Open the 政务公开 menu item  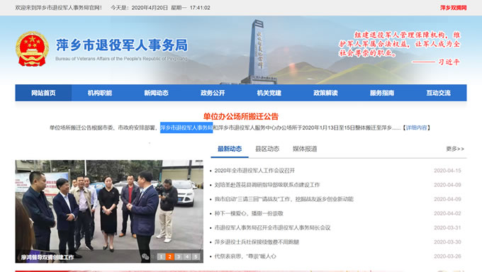(x=213, y=93)
